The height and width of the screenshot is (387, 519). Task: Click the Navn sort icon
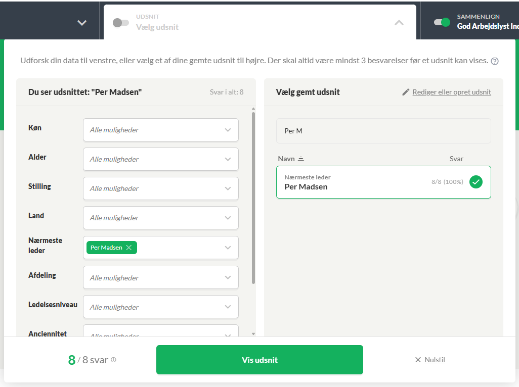pyautogui.click(x=300, y=159)
